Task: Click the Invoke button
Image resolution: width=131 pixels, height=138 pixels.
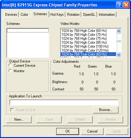Action: [x=110, y=119]
